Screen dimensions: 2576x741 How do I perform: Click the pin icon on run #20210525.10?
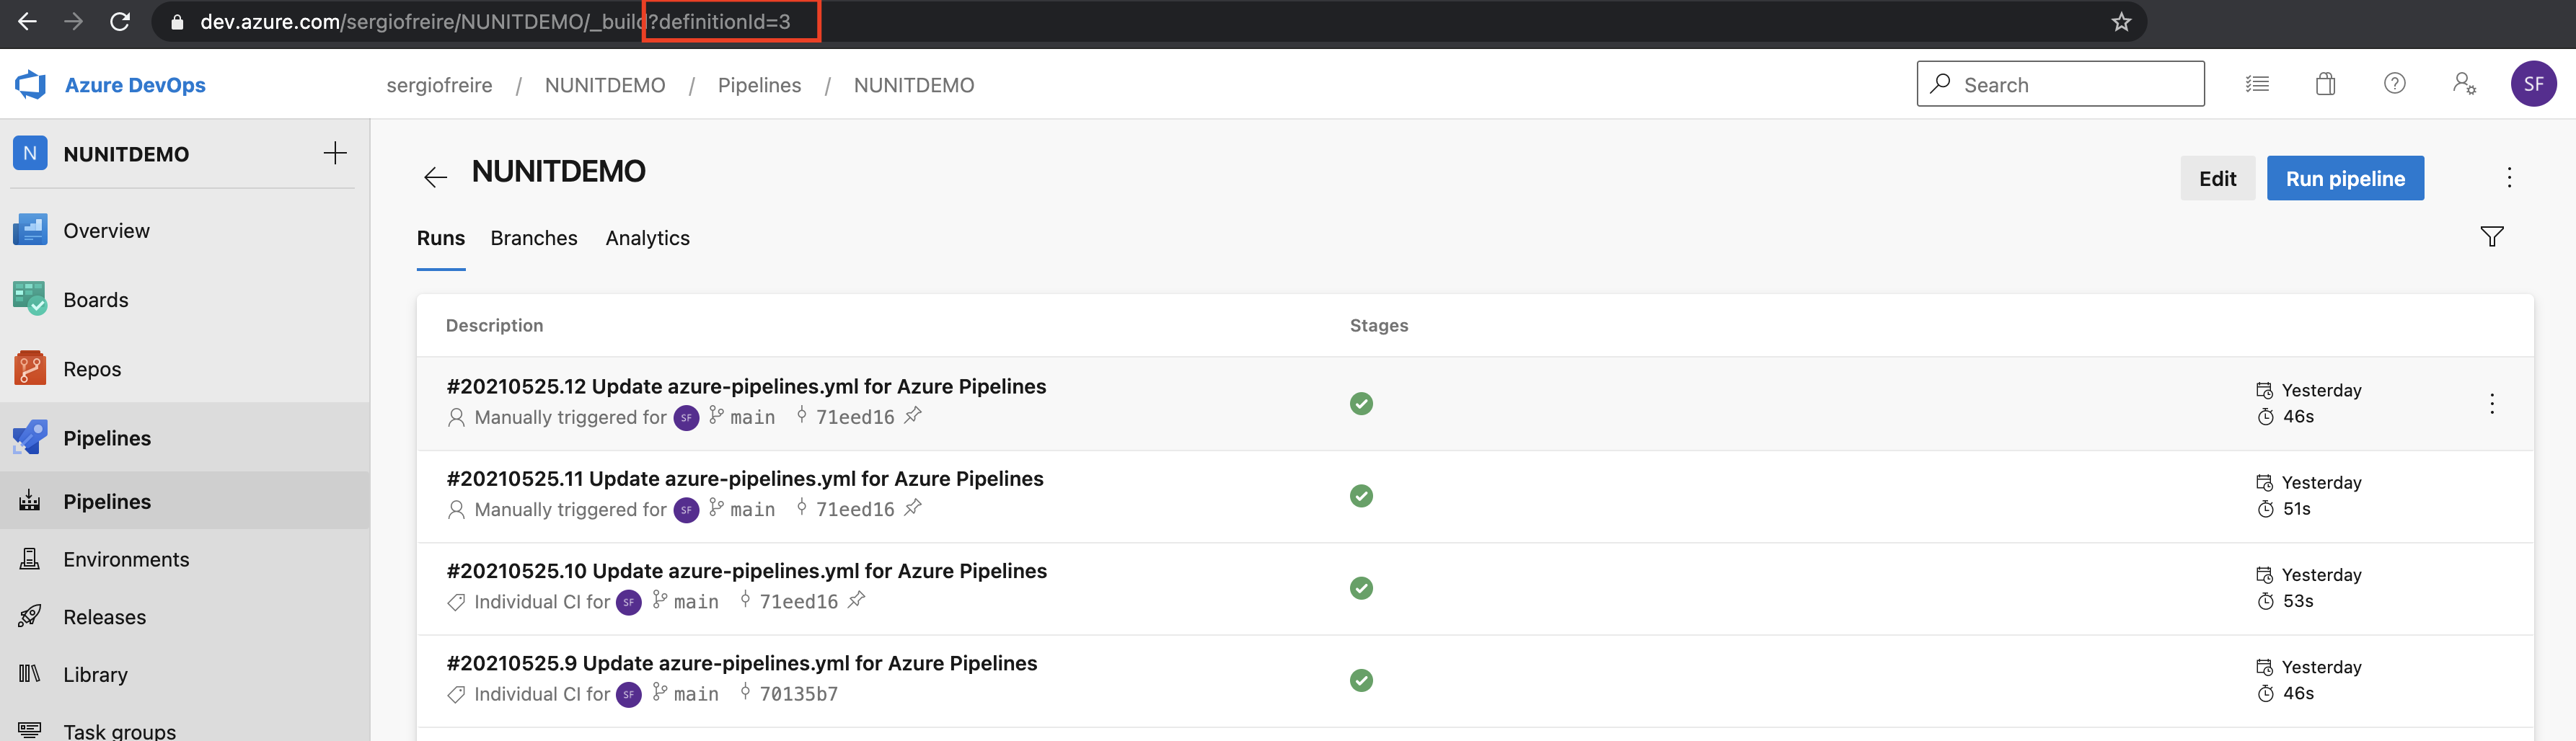point(856,600)
